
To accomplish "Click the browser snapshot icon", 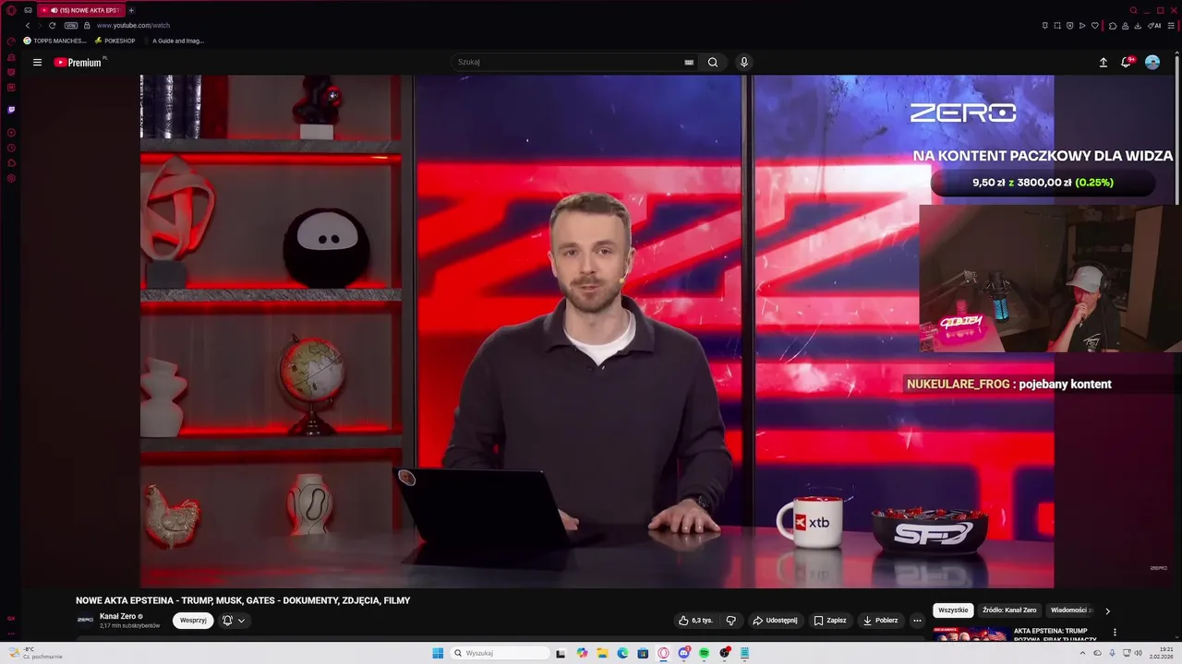I will click(1057, 25).
